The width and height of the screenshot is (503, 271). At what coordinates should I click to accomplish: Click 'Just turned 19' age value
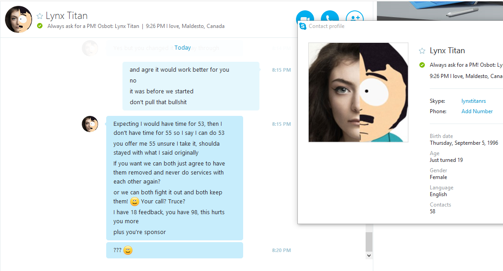click(446, 160)
